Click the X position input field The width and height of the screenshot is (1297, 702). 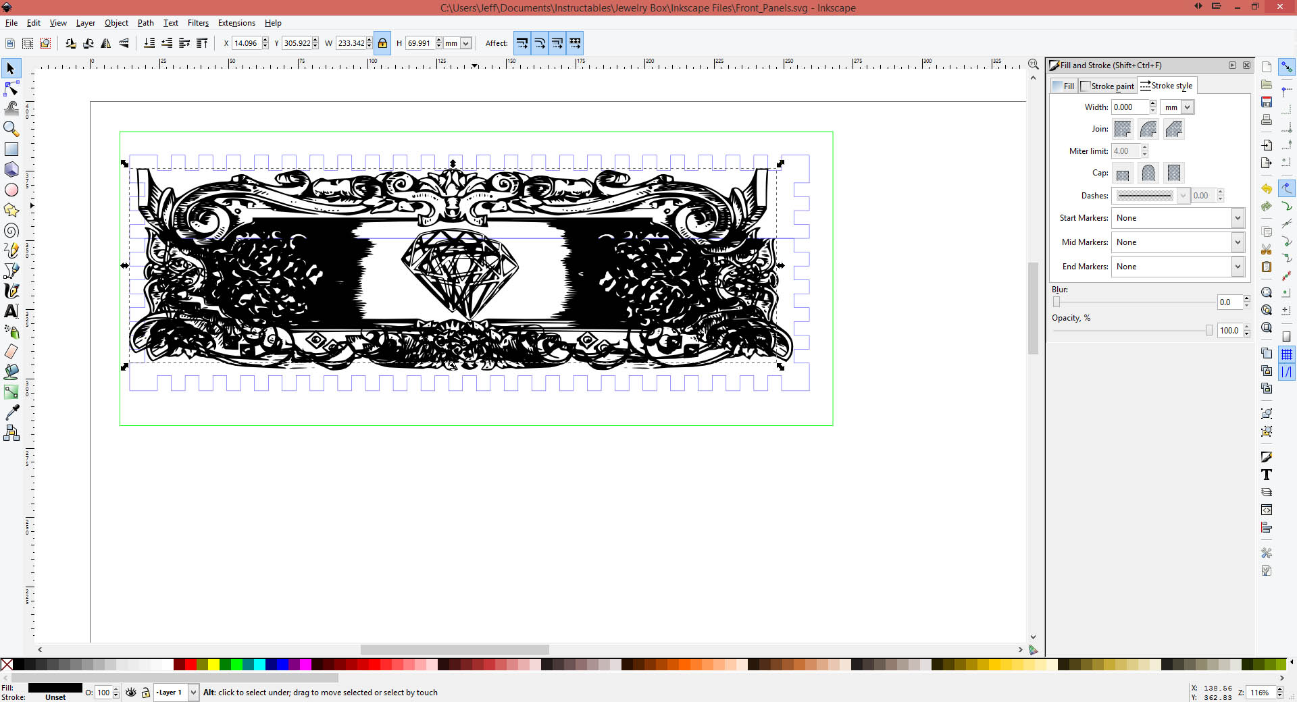click(x=247, y=43)
